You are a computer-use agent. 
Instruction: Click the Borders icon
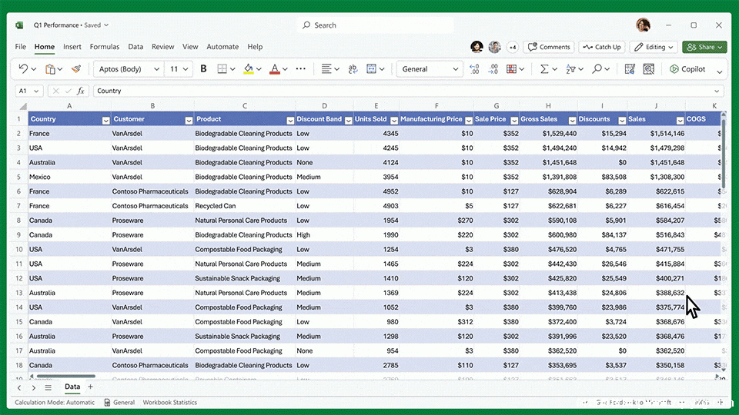click(222, 68)
